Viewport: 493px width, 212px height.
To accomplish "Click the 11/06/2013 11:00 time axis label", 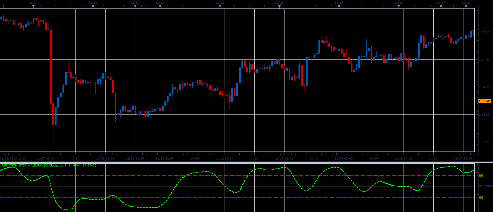I will pos(13,158).
